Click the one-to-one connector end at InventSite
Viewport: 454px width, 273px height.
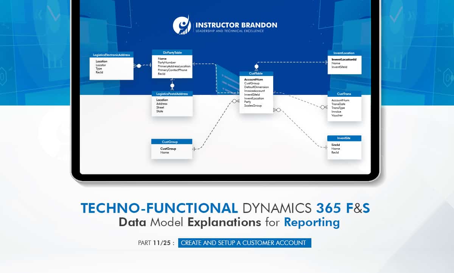click(326, 147)
